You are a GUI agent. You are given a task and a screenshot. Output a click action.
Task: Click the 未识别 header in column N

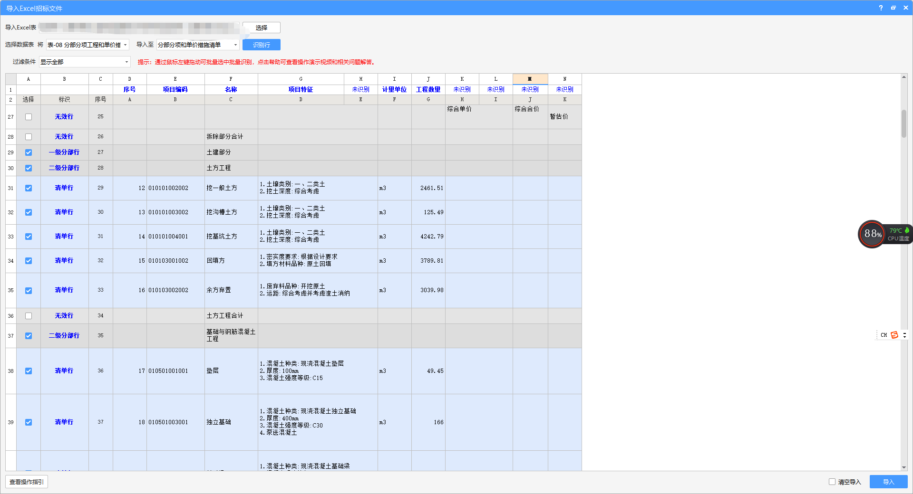565,89
